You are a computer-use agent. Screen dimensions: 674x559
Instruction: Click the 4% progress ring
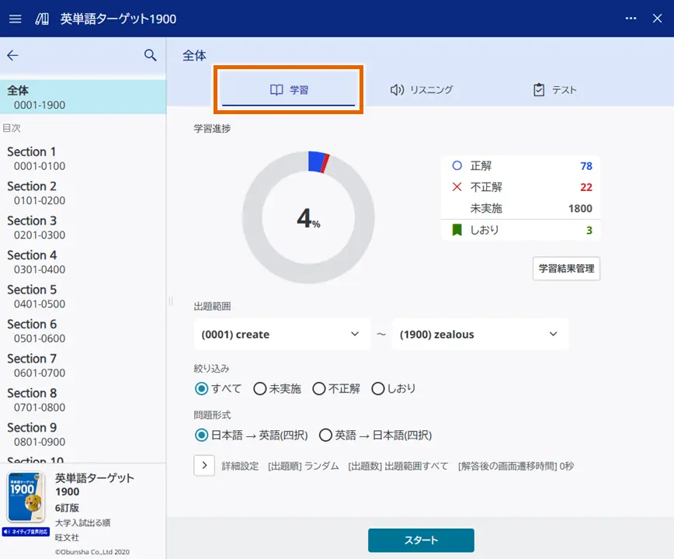307,218
